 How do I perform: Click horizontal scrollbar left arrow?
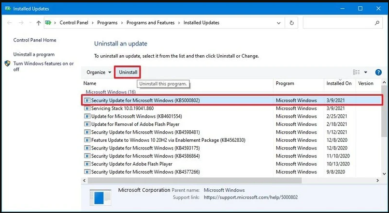[x=85, y=181]
